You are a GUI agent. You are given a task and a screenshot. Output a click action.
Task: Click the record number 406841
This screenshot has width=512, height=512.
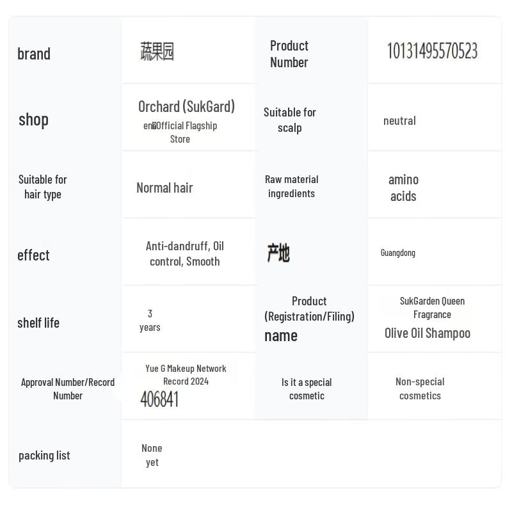(x=159, y=399)
